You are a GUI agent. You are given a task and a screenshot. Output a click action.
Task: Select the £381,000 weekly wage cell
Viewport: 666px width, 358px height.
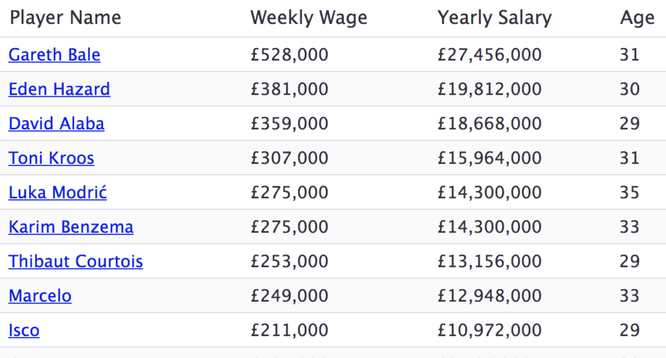point(289,89)
